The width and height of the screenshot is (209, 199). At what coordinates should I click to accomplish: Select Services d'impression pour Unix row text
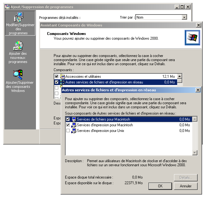(101, 131)
